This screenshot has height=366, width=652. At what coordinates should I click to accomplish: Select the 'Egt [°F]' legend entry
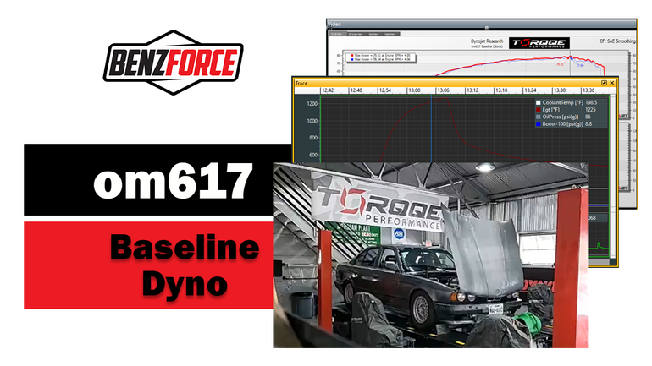tap(551, 110)
